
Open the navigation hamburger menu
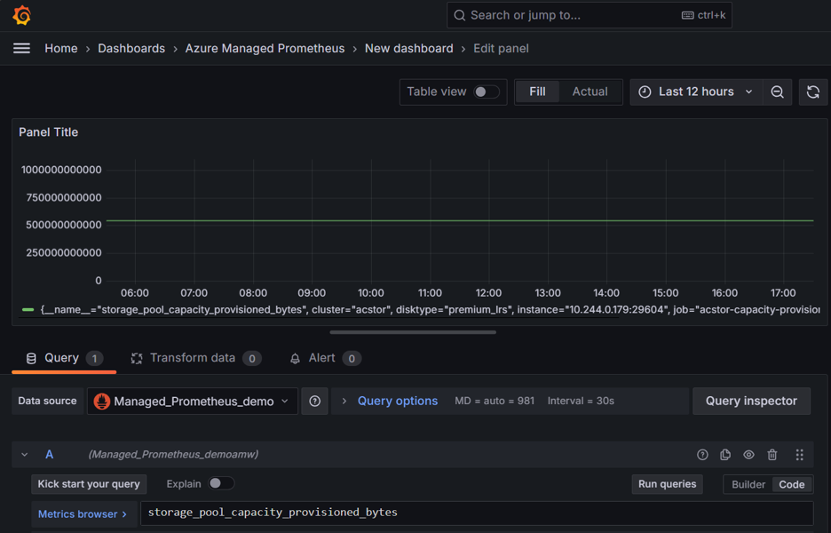click(x=21, y=48)
